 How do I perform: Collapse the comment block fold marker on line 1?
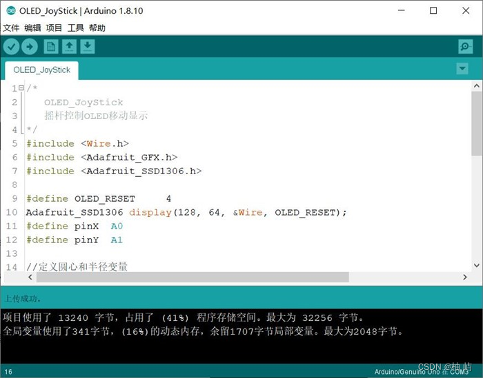[21, 88]
